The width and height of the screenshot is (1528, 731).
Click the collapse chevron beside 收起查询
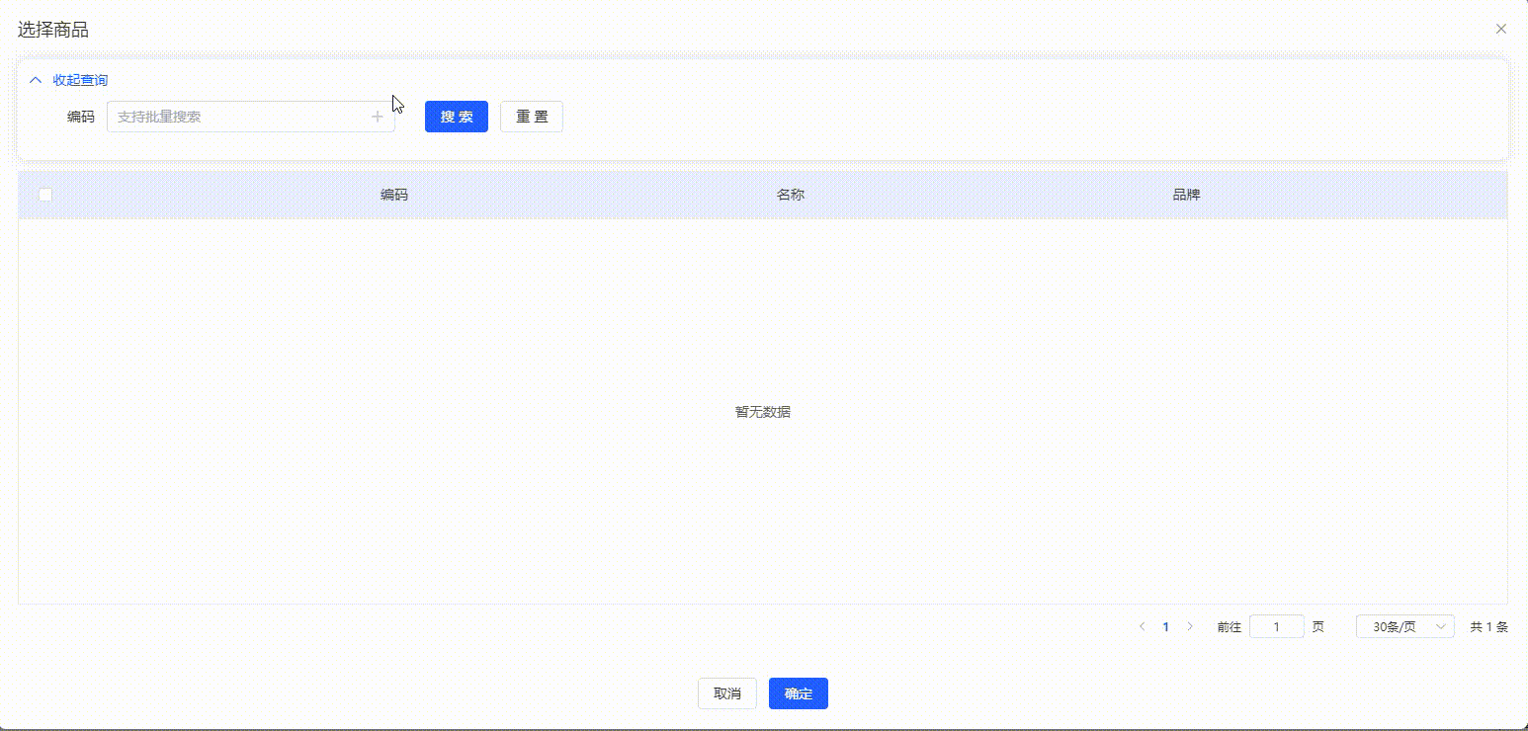36,80
